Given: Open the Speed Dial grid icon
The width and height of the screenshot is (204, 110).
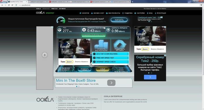Looking at the screenshot, I should pyautogui.click(x=12, y=5).
